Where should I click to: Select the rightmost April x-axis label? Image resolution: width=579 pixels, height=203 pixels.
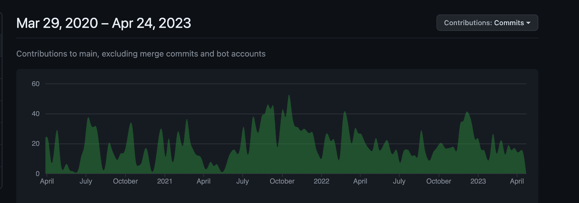pyautogui.click(x=516, y=181)
